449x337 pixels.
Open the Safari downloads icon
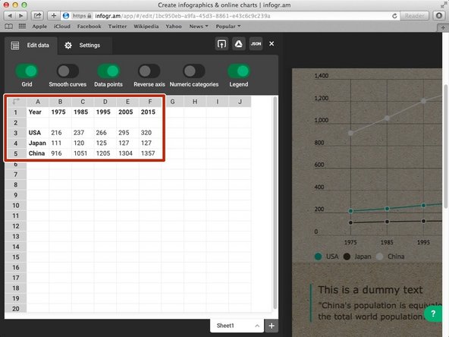(x=439, y=16)
